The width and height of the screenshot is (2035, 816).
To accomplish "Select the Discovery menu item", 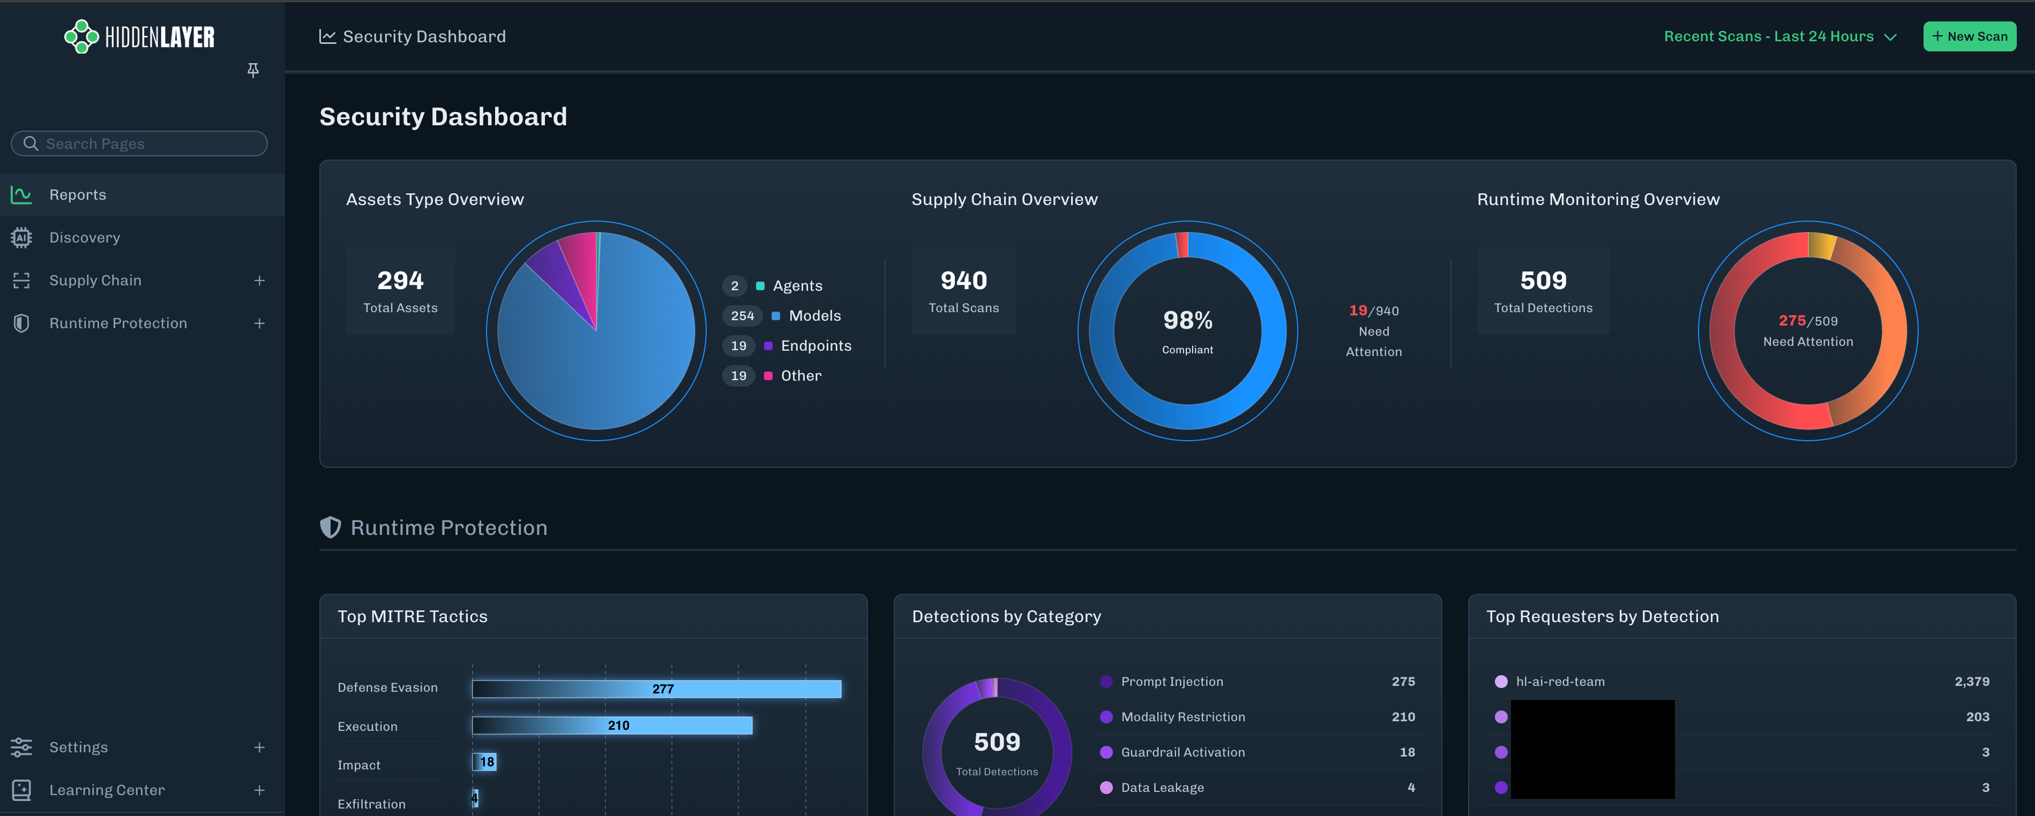I will coord(84,237).
